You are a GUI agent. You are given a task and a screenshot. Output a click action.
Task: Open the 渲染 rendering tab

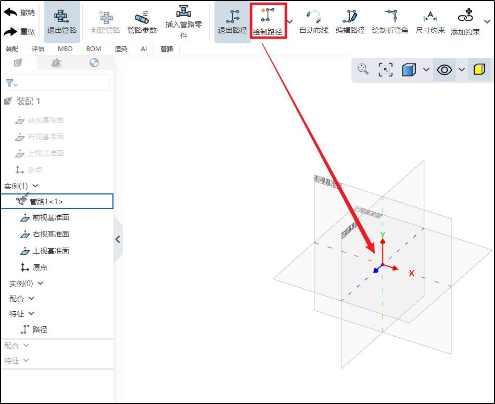tap(121, 49)
